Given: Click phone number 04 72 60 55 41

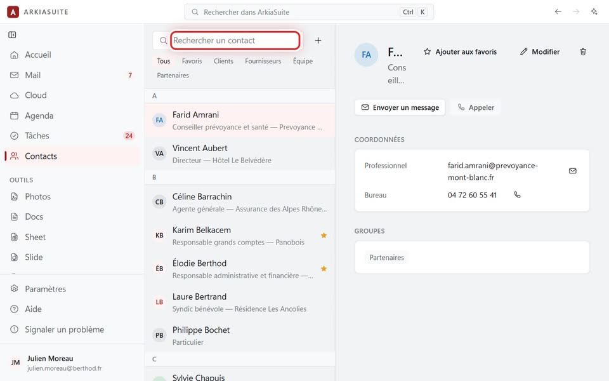Looking at the screenshot, I should 472,195.
